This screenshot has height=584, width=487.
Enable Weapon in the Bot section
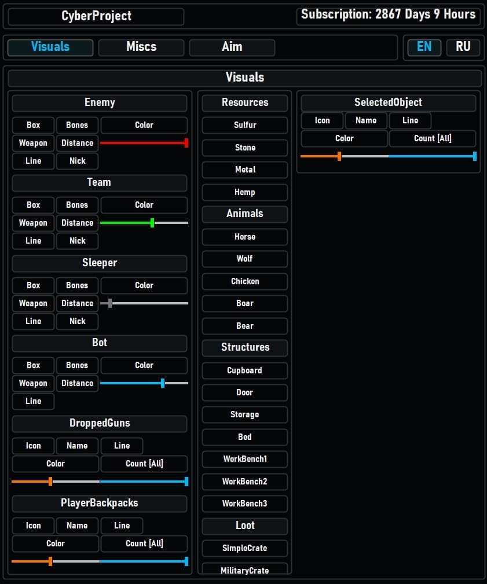pos(33,383)
